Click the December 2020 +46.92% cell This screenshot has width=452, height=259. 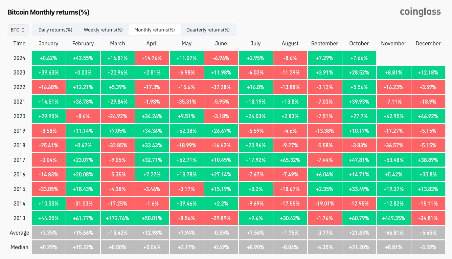point(428,116)
